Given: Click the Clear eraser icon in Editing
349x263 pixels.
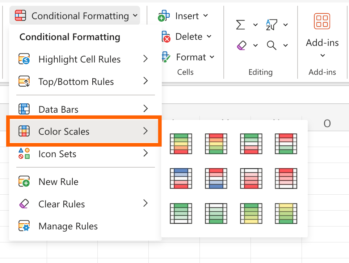Looking at the screenshot, I should coord(241,45).
